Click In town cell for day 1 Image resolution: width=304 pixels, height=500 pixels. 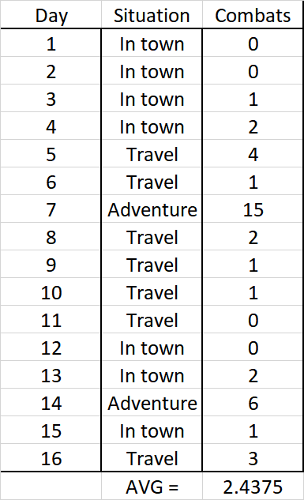pos(152,43)
